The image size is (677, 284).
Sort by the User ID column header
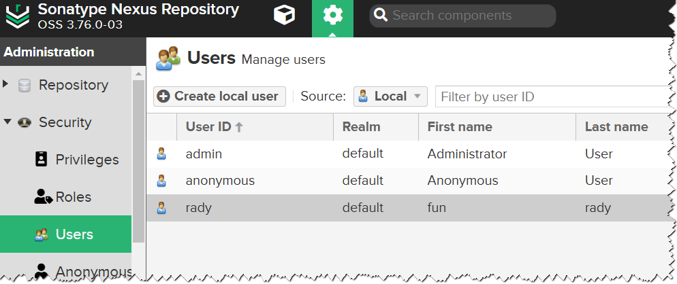255,126
